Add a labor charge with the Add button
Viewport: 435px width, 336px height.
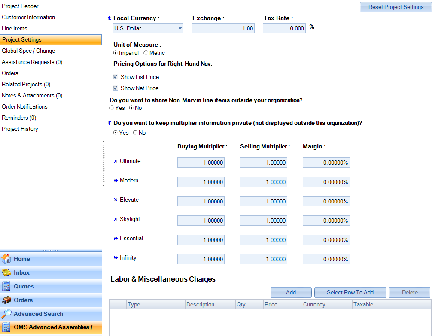[x=291, y=292]
